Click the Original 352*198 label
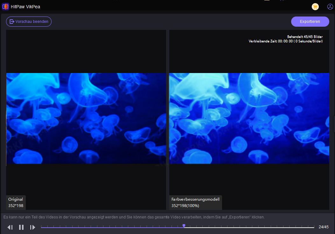Image resolution: width=335 pixels, height=234 pixels. coord(16,203)
